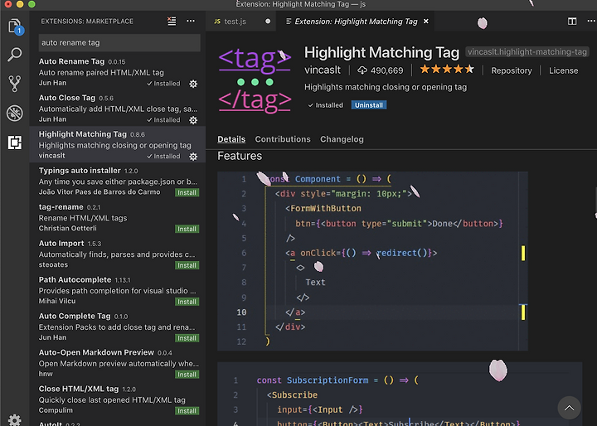Click the unsaved dot on test.js tab
This screenshot has height=426, width=597.
(268, 22)
